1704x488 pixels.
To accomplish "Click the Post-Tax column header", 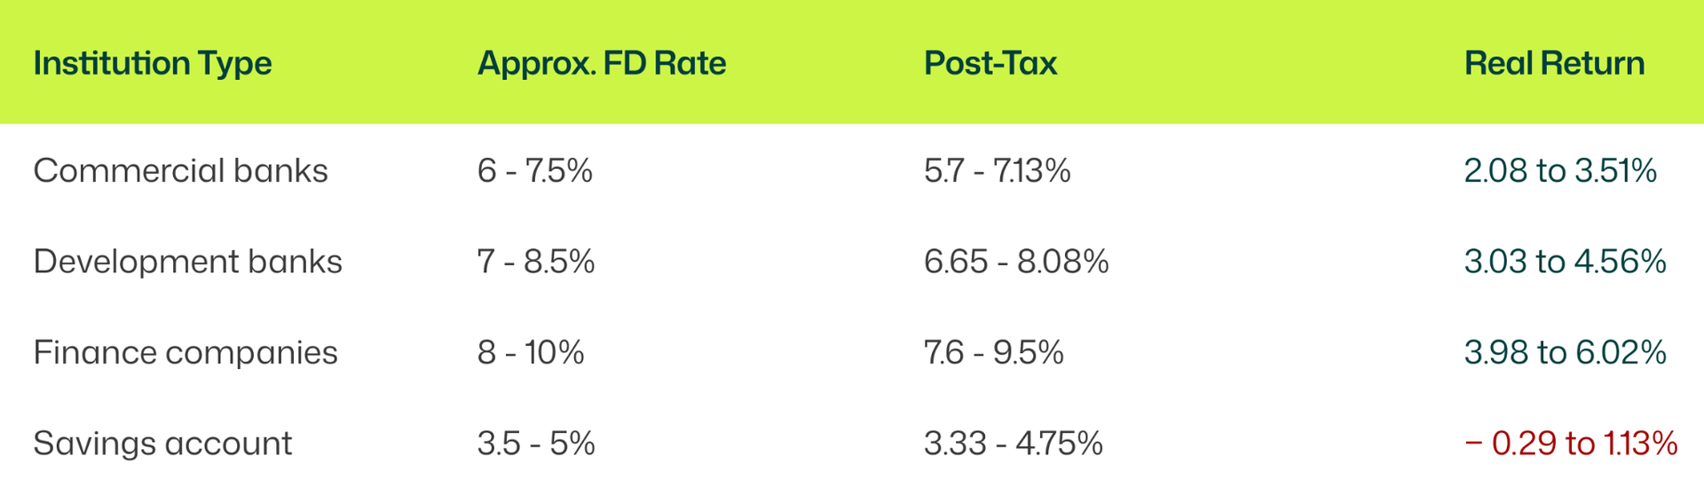I will 990,64.
